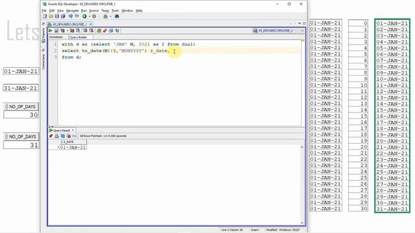The image size is (415, 233).
Task: Open the Window menu
Action: [127, 10]
